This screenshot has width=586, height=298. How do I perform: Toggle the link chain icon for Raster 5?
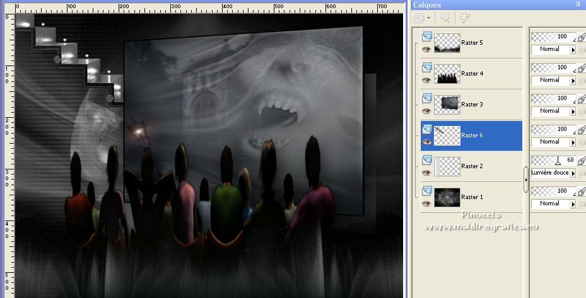tap(582, 37)
